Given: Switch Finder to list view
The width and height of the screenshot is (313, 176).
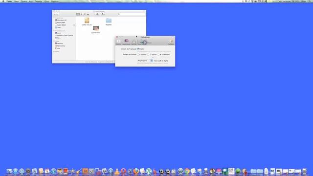Looking at the screenshot, I should 82,14.
